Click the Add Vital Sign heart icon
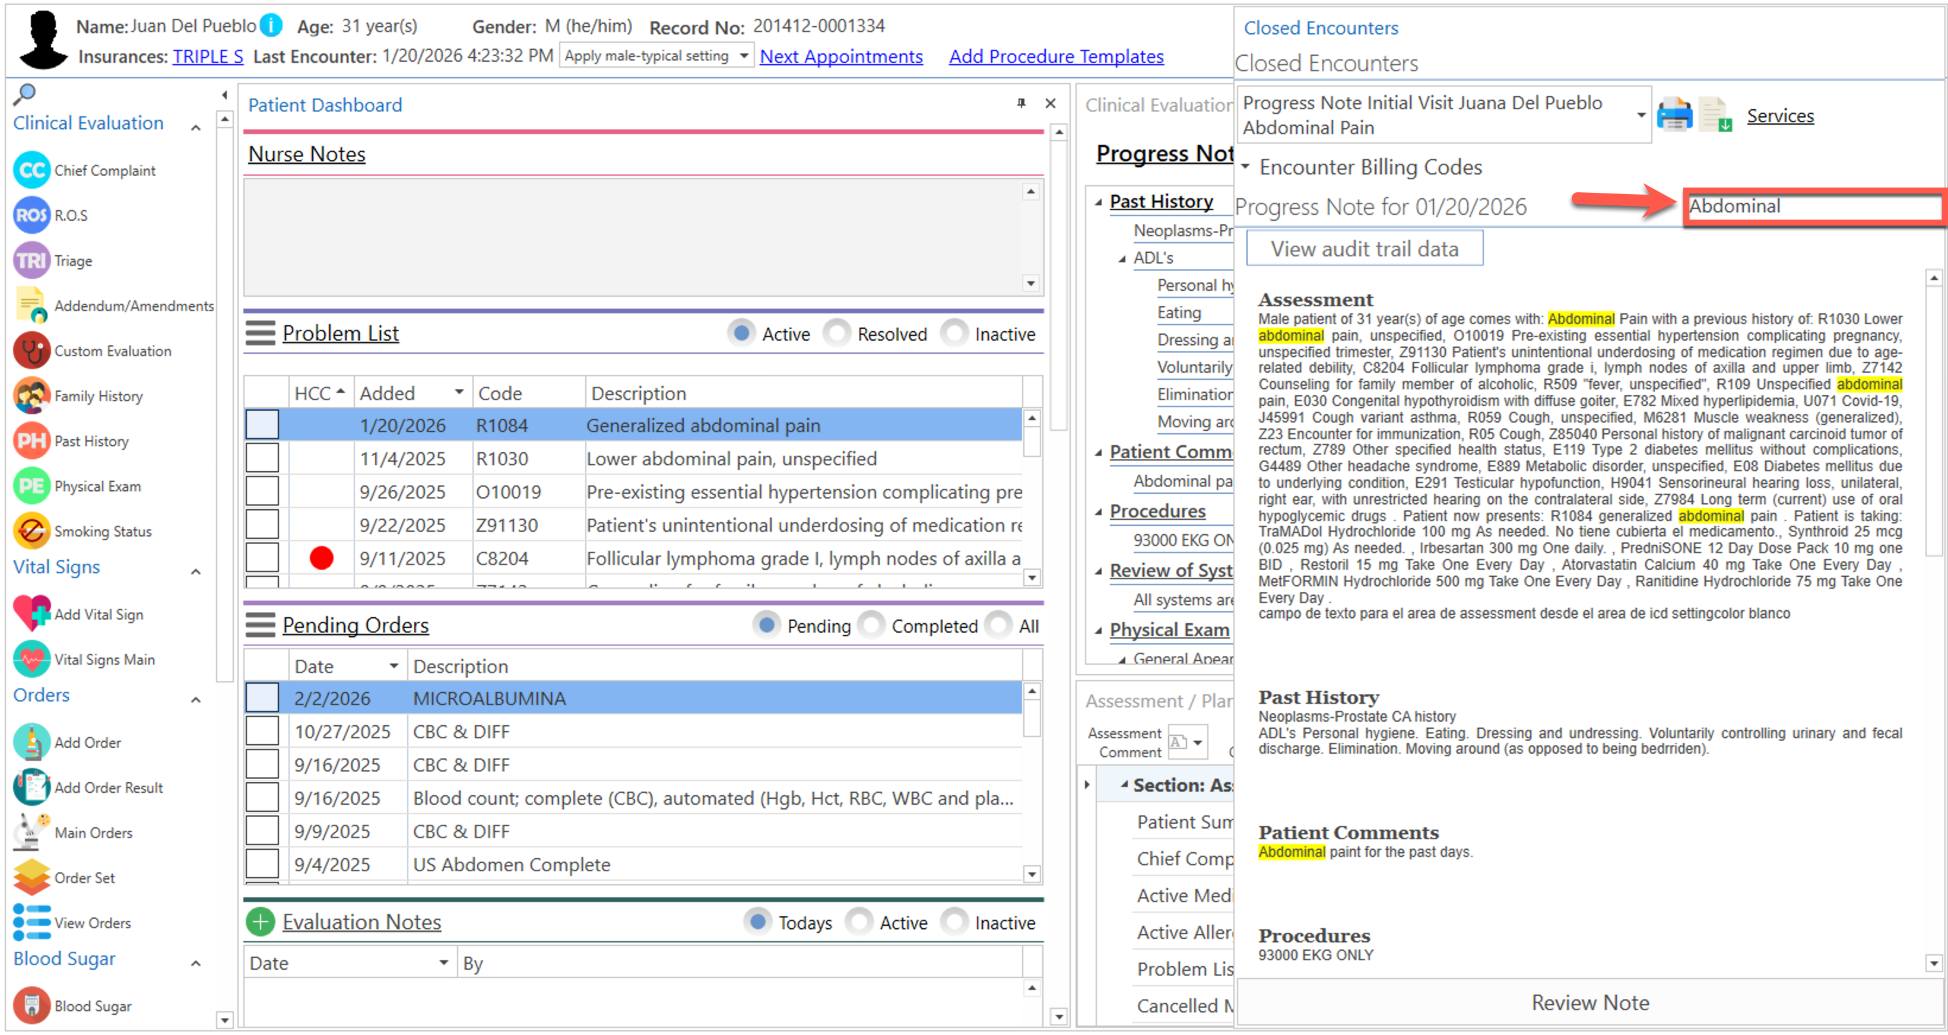Viewport: 1948px width, 1035px height. click(32, 614)
